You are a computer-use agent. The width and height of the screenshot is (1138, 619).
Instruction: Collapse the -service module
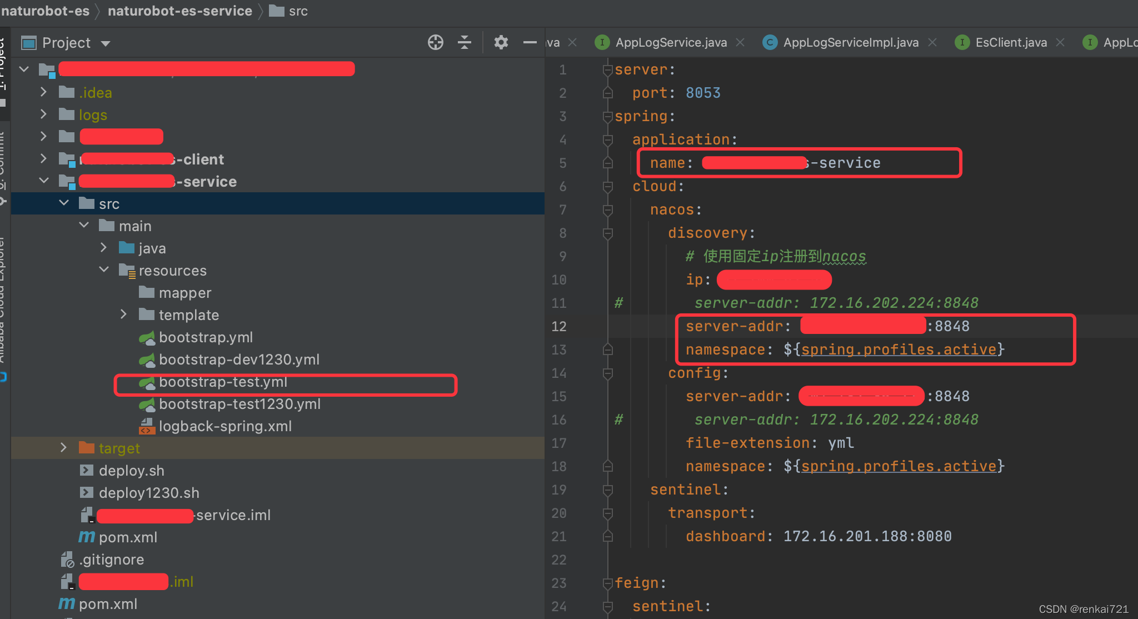tap(43, 181)
